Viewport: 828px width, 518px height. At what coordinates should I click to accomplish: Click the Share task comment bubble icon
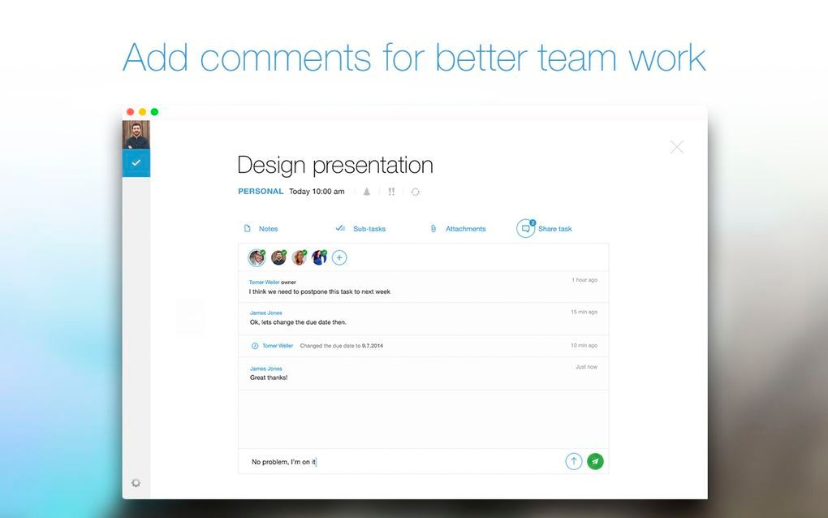[x=526, y=229]
